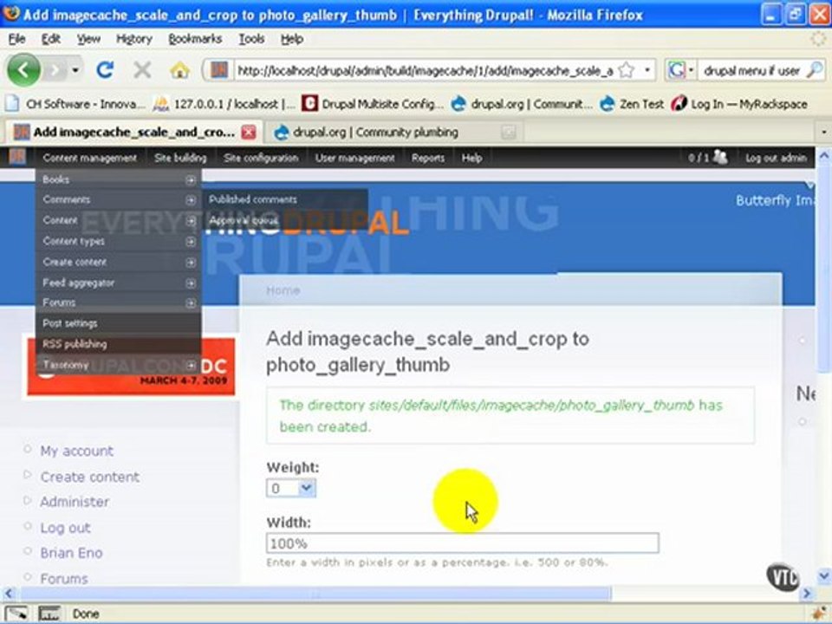
Task: Click the search magnifier icon
Action: tap(815, 70)
